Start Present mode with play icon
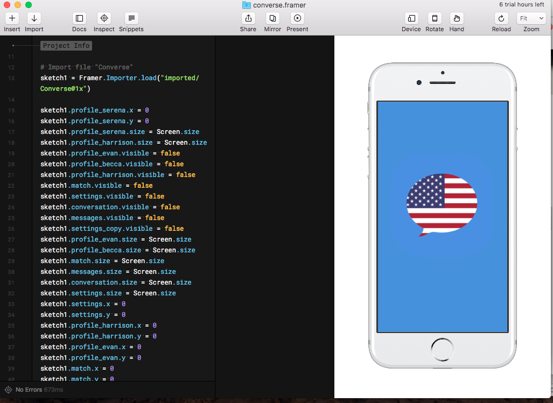The height and width of the screenshot is (403, 553). tap(297, 18)
